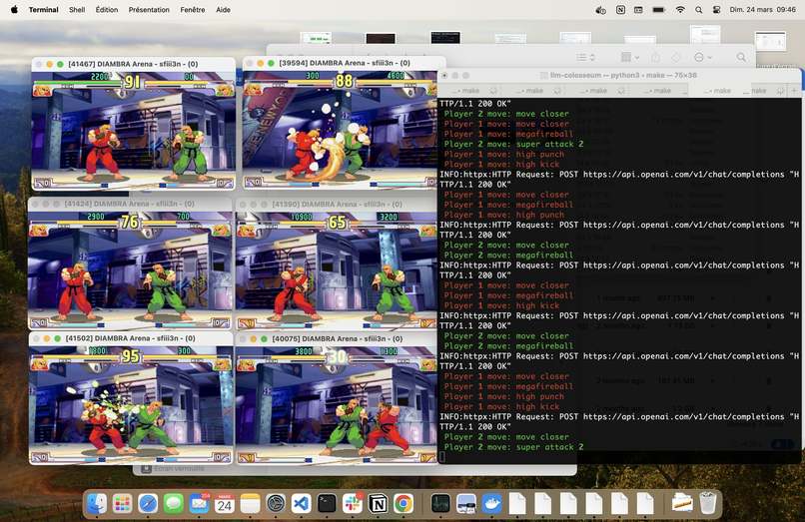The width and height of the screenshot is (805, 522).
Task: Focus the [40075] DIAMBRA Arena window title
Action: tap(338, 338)
